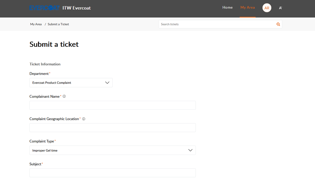Focus the Search tickets field
Image resolution: width=315 pixels, height=183 pixels.
pos(216,24)
